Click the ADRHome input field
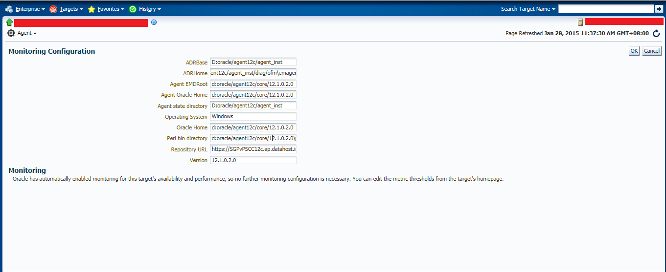 click(253, 73)
